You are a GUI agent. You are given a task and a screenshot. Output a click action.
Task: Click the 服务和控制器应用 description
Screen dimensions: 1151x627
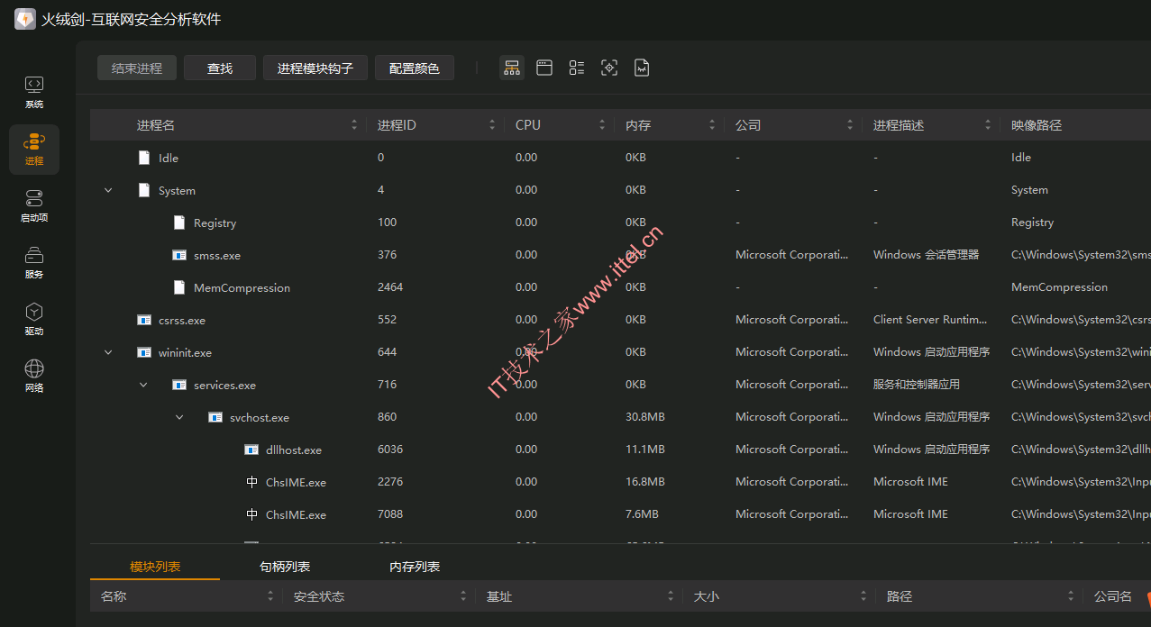[917, 385]
